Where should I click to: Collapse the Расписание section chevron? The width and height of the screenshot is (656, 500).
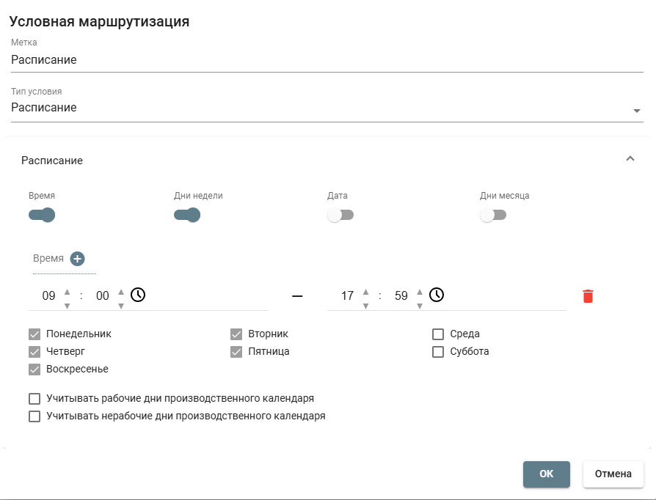point(630,159)
